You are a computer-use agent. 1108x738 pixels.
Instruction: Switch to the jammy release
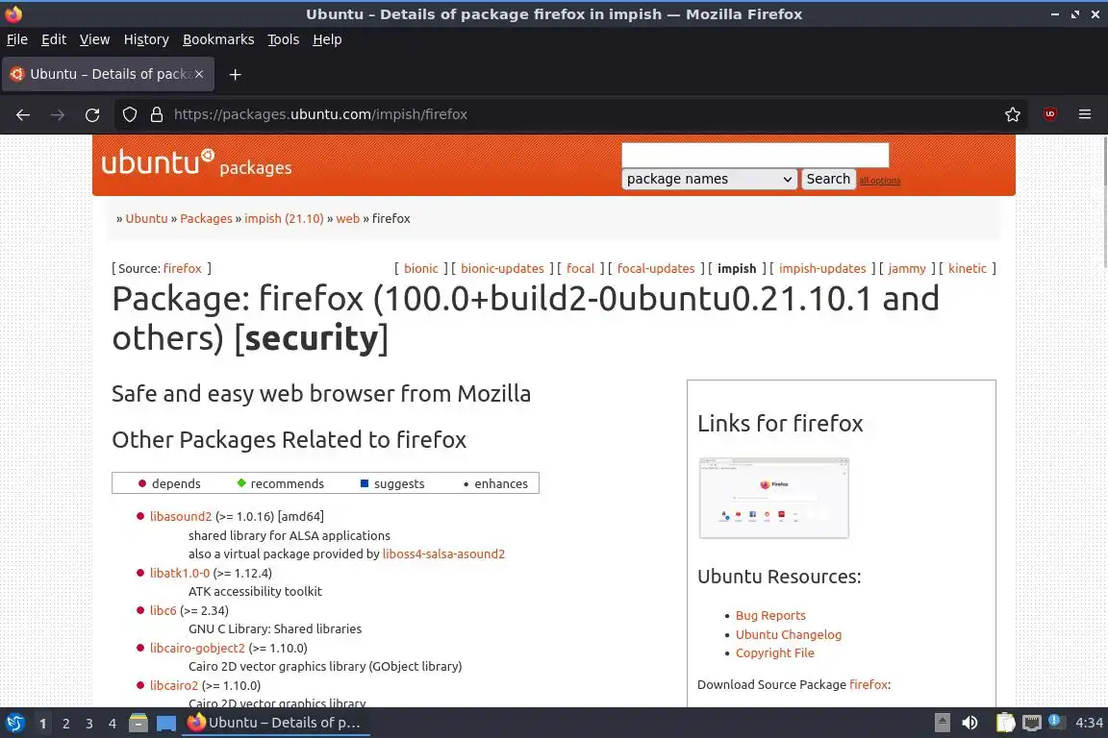click(x=907, y=268)
